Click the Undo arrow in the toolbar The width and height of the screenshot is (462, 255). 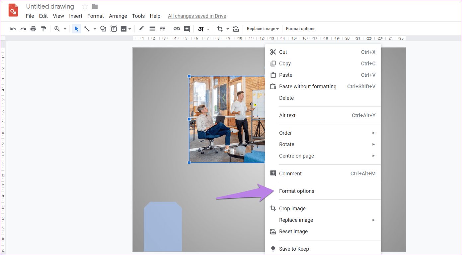tap(13, 29)
